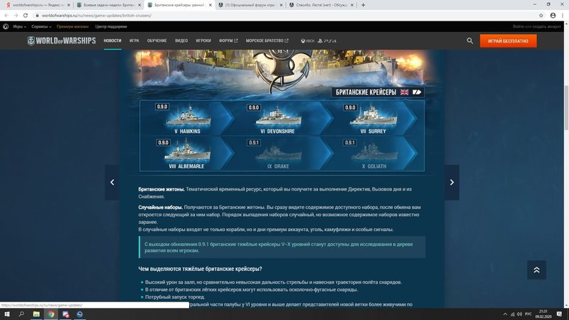This screenshot has width=569, height=320.
Task: Click heading Чем выделяются тяжёлые британские крейсеры?
Action: tap(200, 269)
